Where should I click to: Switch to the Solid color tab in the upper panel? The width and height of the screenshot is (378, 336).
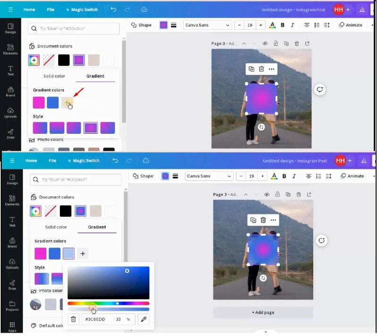click(54, 76)
